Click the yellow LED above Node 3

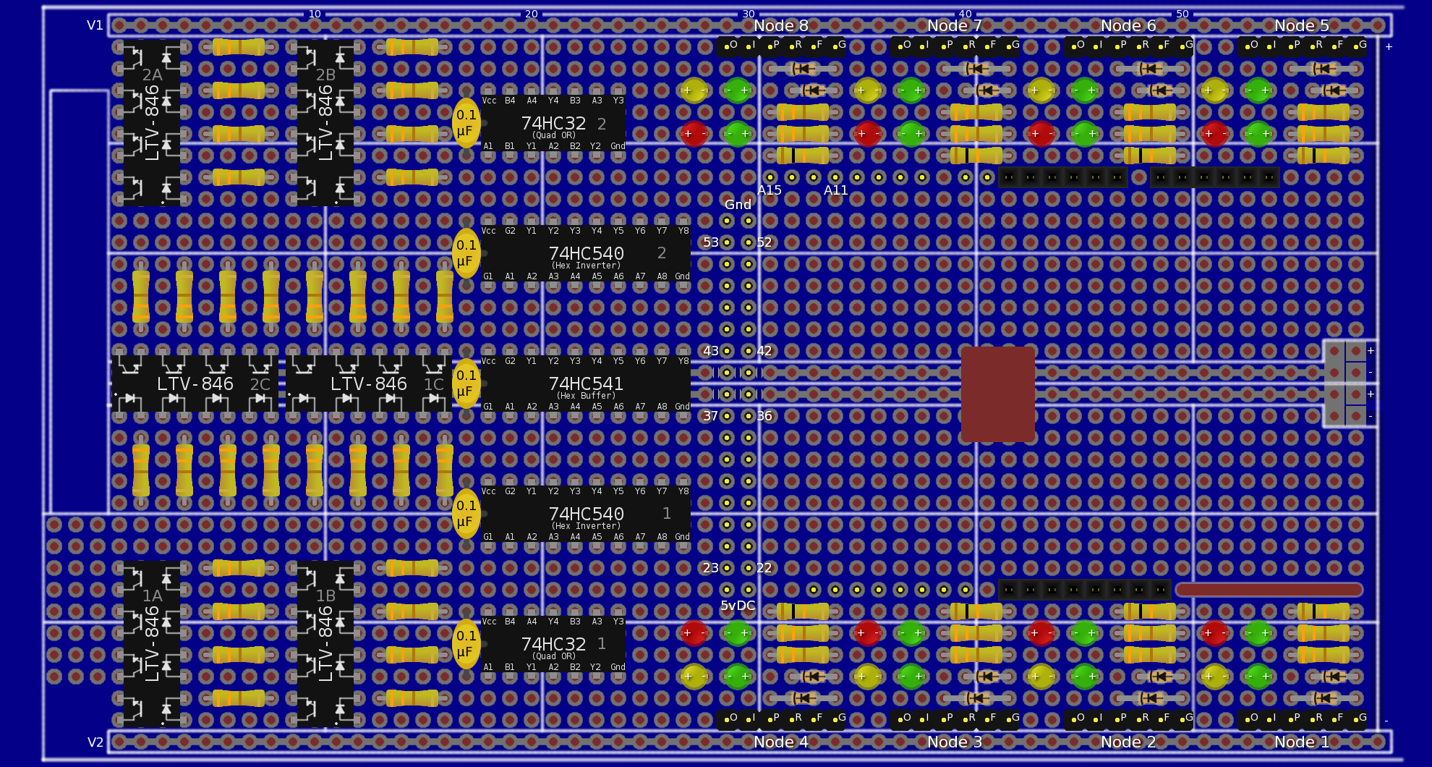coord(868,677)
